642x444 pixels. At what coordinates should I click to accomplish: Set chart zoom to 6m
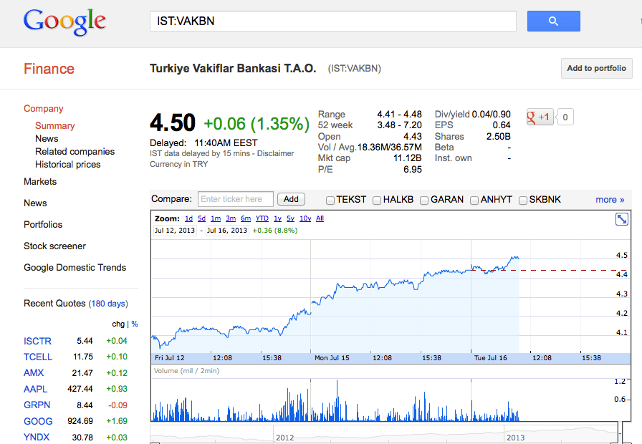click(x=246, y=218)
